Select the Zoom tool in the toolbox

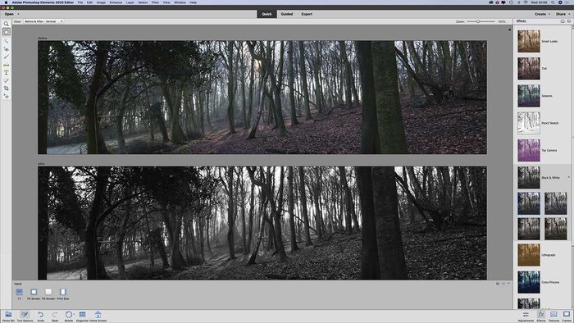(x=7, y=24)
